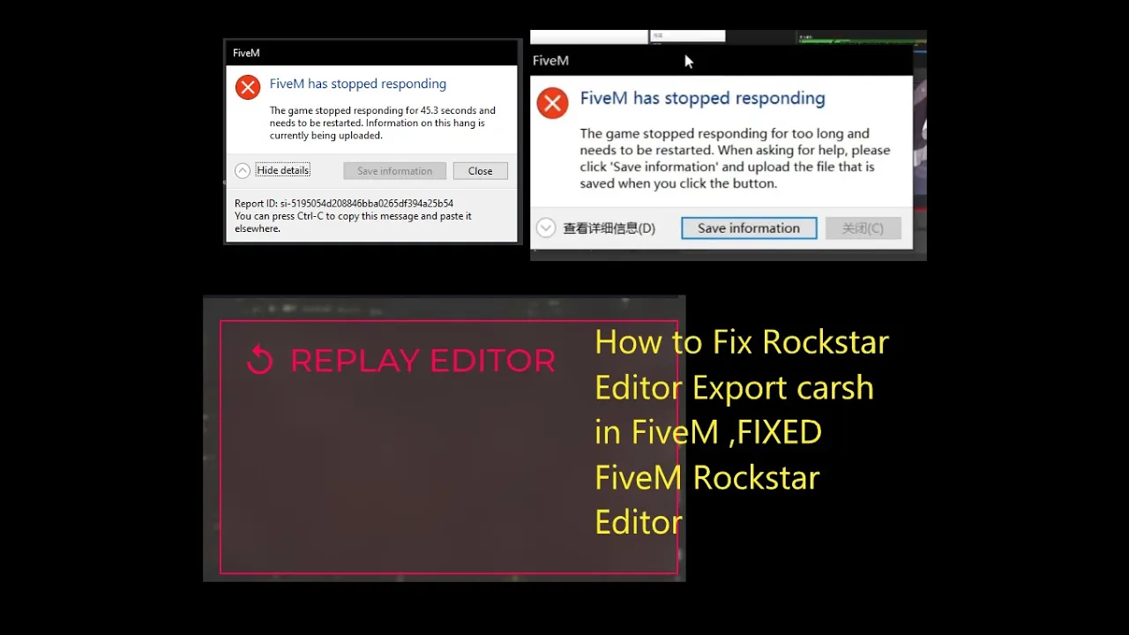The width and height of the screenshot is (1129, 635).
Task: Click the greyed Save information button
Action: (394, 171)
